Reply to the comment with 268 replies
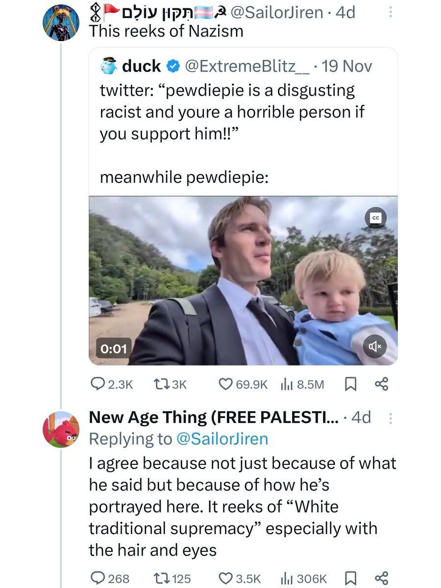 click(x=110, y=578)
